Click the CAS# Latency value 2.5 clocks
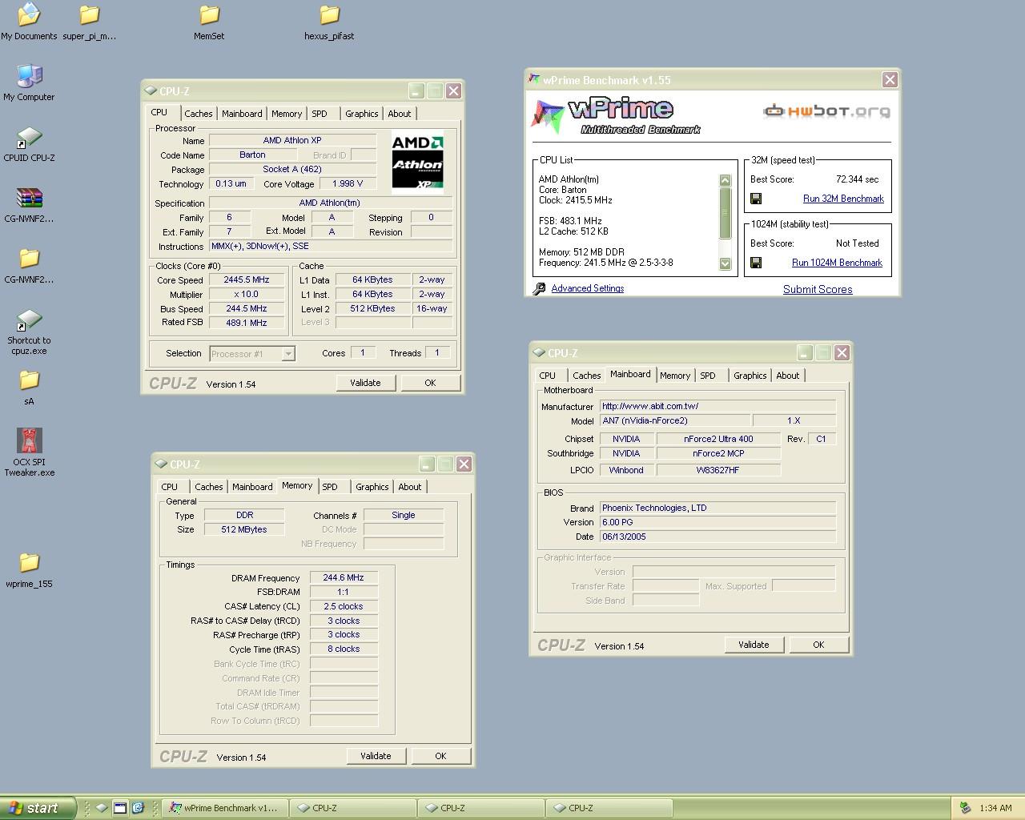The image size is (1025, 820). coord(343,606)
